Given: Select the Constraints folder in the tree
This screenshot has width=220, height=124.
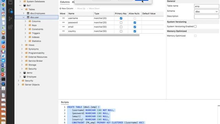Looking at the screenshot, I should click(37, 29).
